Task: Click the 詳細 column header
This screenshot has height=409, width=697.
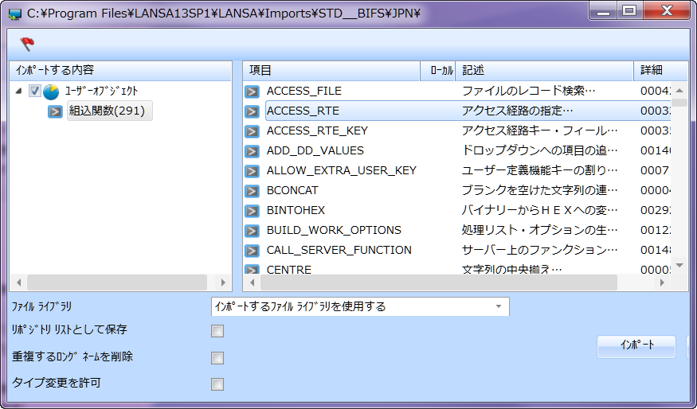Action: click(x=660, y=71)
